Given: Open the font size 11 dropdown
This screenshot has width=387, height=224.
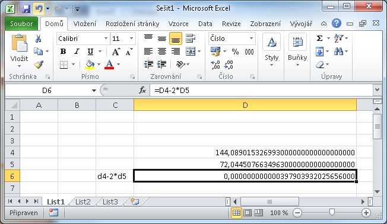Looking at the screenshot, I should click(x=131, y=39).
